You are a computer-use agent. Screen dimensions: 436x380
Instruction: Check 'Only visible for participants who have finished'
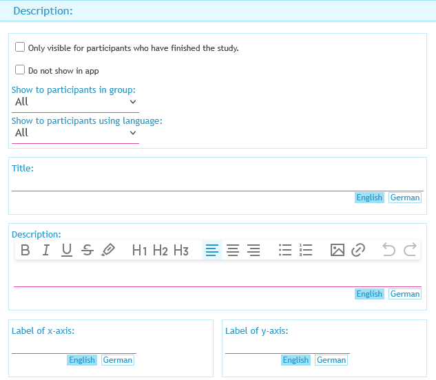(x=20, y=47)
